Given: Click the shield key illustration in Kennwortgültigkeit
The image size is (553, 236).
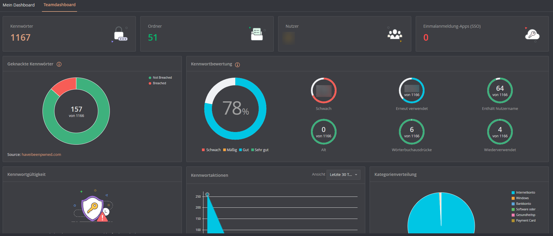Looking at the screenshot, I should pos(93,208).
